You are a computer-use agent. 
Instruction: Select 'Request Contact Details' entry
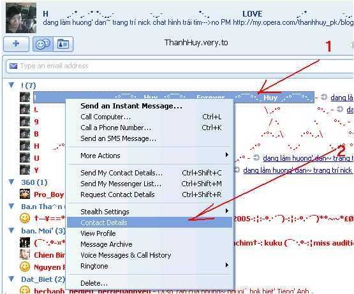[x=149, y=195]
